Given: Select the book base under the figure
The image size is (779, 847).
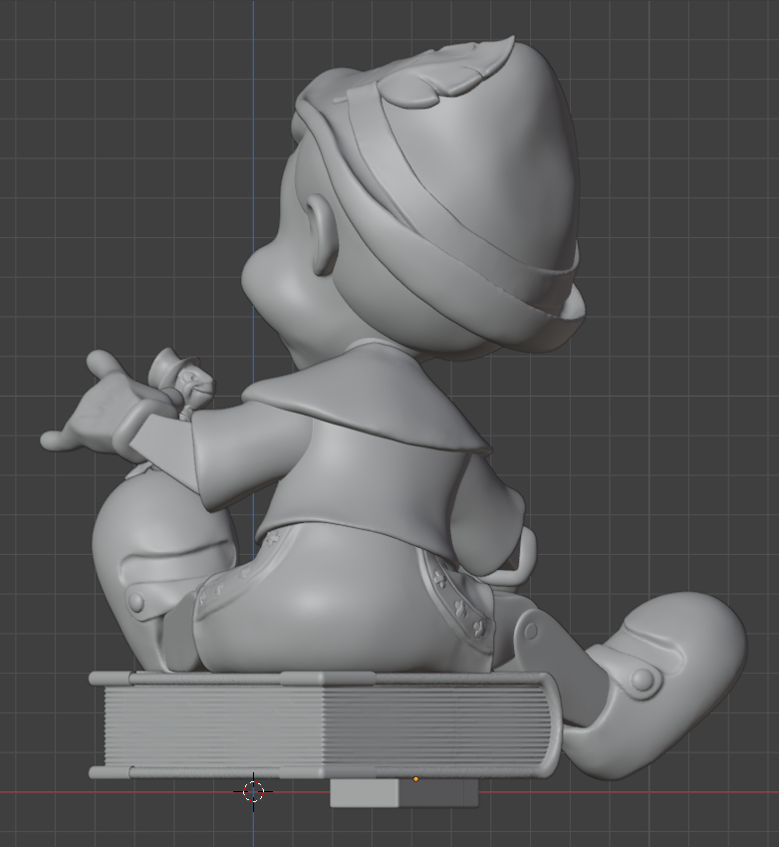Looking at the screenshot, I should coord(325,725).
